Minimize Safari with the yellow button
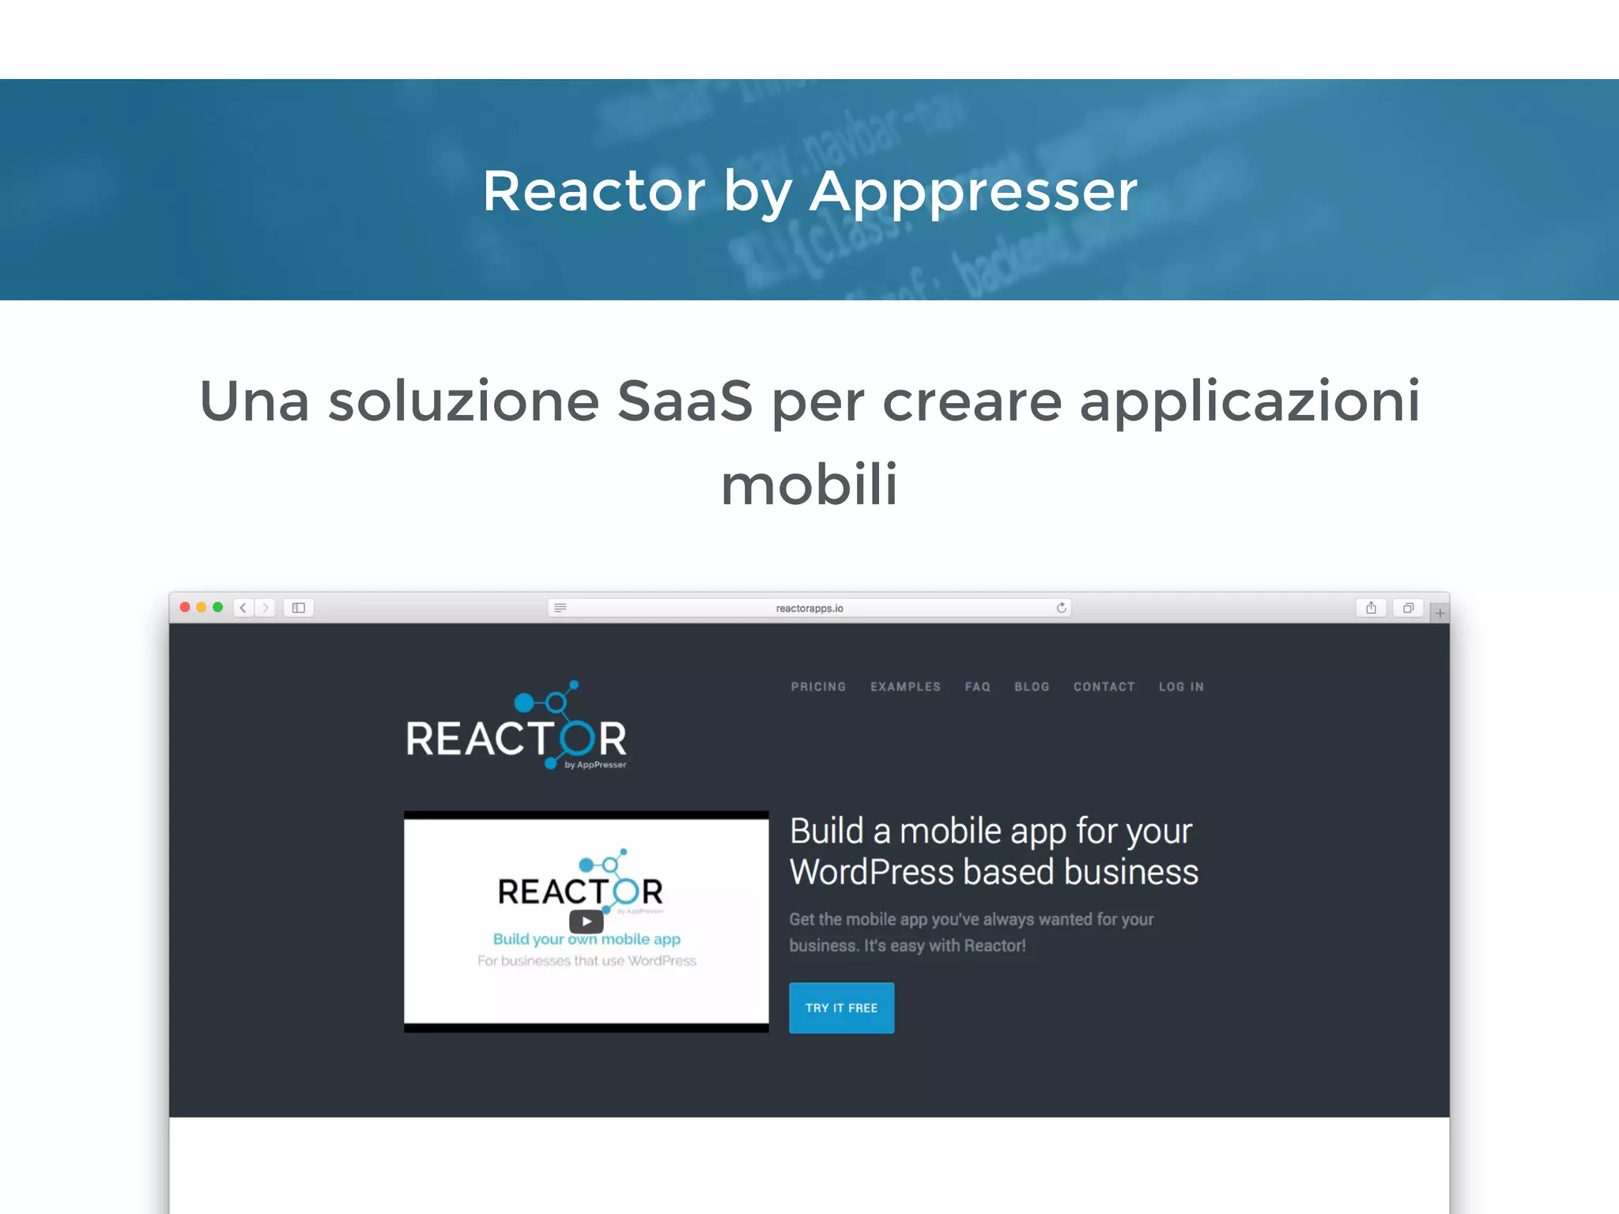1619x1214 pixels. pyautogui.click(x=202, y=607)
